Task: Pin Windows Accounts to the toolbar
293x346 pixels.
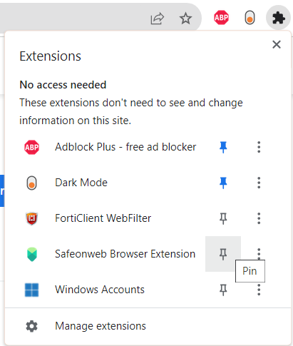Action: [223, 290]
